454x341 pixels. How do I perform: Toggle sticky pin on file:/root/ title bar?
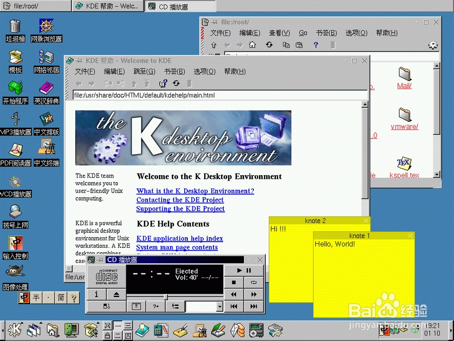click(x=214, y=22)
